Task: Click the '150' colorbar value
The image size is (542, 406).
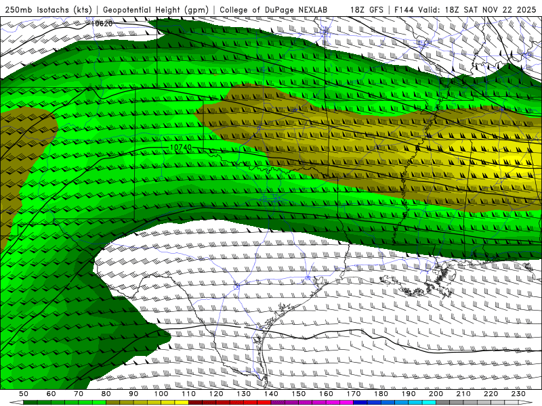Action: point(299,394)
